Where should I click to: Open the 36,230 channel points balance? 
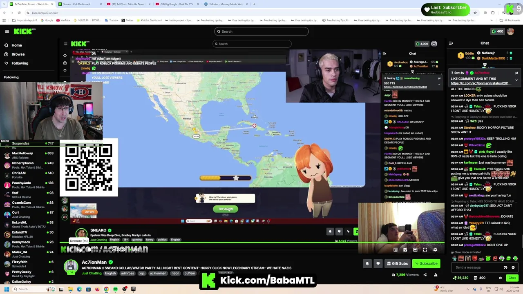coord(461,278)
